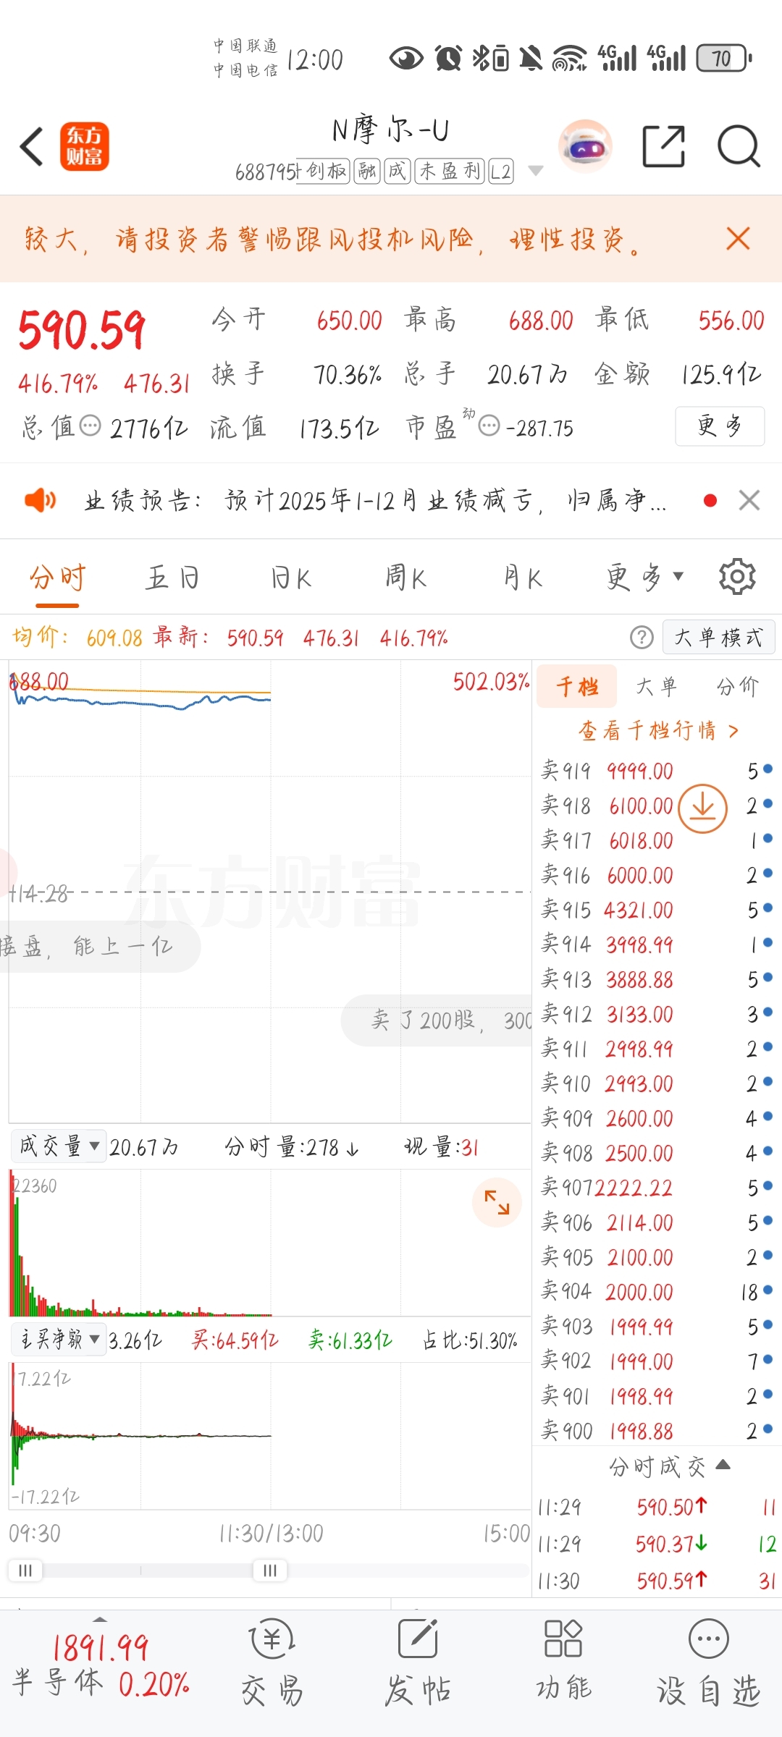Tap the L2 level tag
This screenshot has height=1737, width=782.
pyautogui.click(x=501, y=172)
